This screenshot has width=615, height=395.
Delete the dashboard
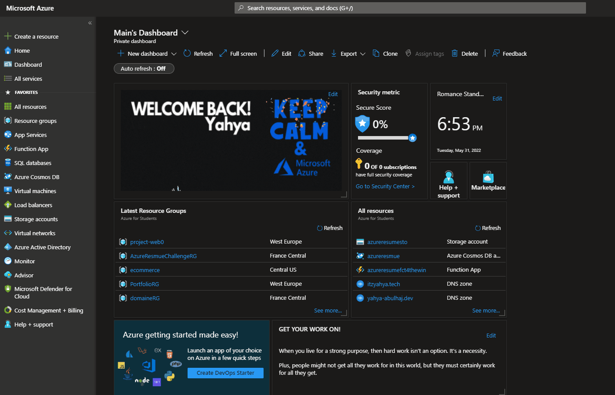tap(465, 54)
